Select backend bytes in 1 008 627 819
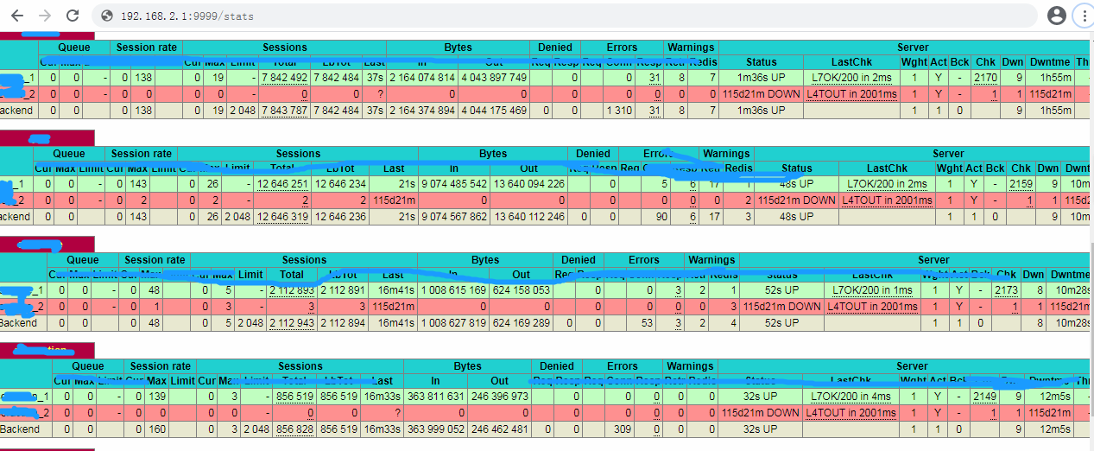 [x=454, y=323]
